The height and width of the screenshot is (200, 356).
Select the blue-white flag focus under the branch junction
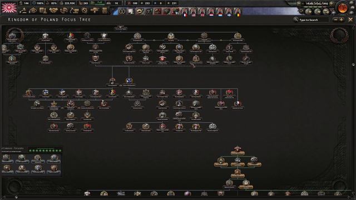[x=129, y=82]
